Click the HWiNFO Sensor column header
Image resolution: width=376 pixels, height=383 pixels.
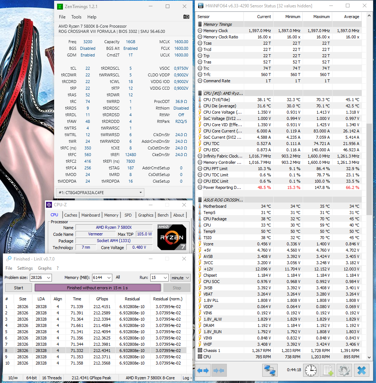pyautogui.click(x=220, y=17)
